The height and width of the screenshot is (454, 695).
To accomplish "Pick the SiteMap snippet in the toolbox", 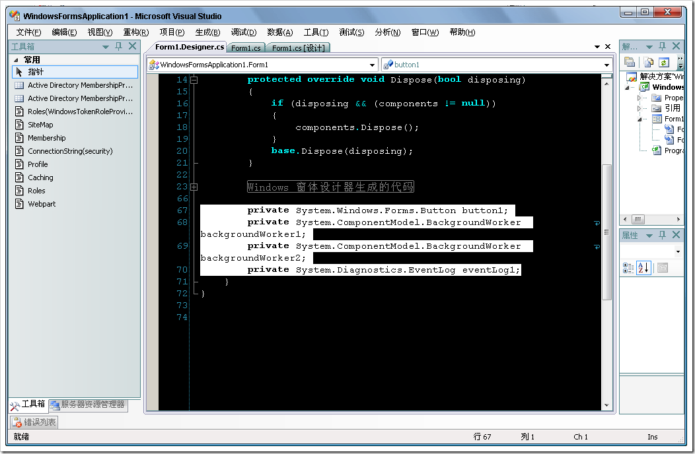I will pos(75,125).
